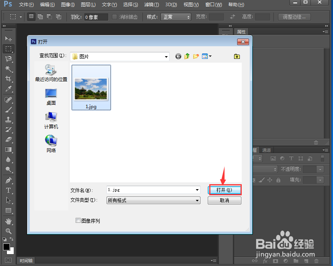The height and width of the screenshot is (266, 333).
Task: Select the Move tool
Action: coord(8,39)
